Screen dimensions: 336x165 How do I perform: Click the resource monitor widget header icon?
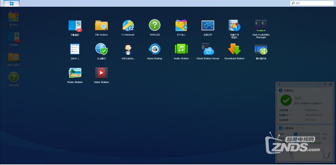click(280, 128)
